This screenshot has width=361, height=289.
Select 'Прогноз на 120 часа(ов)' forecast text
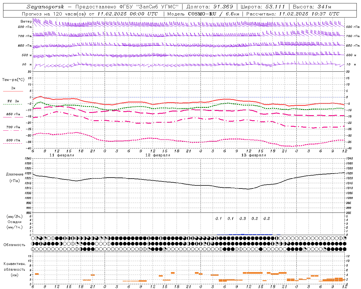(x=54, y=14)
